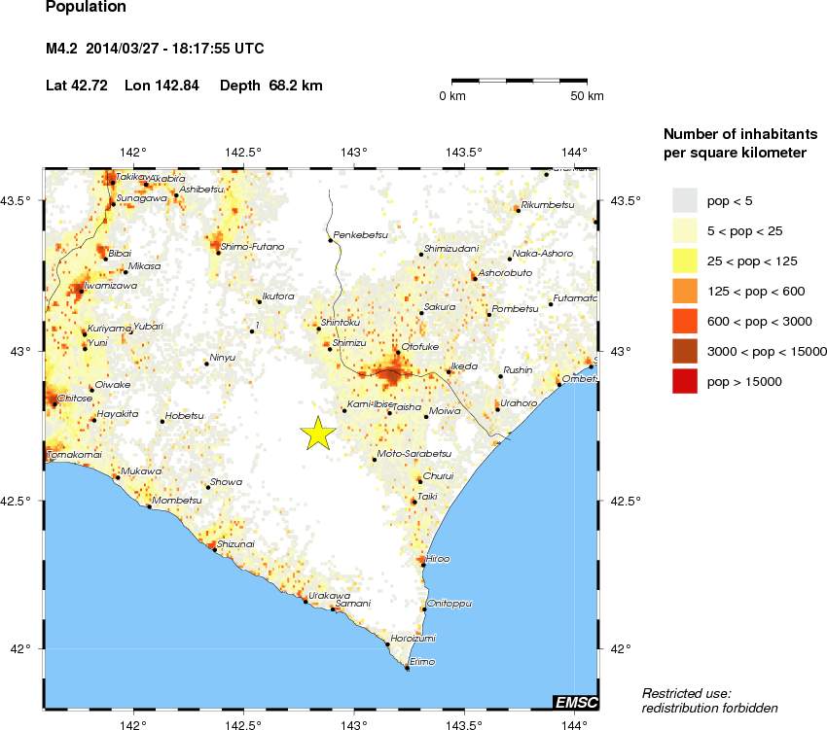Click the Shizunai coastal city marker
The width and height of the screenshot is (827, 730).
214,550
